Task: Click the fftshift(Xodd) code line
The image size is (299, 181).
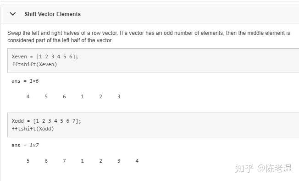Action: tap(33, 129)
